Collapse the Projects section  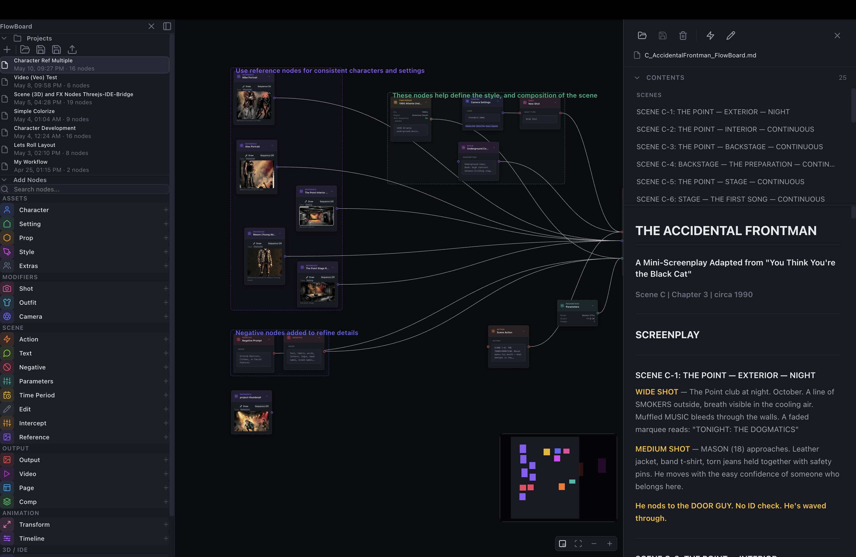[x=4, y=38]
